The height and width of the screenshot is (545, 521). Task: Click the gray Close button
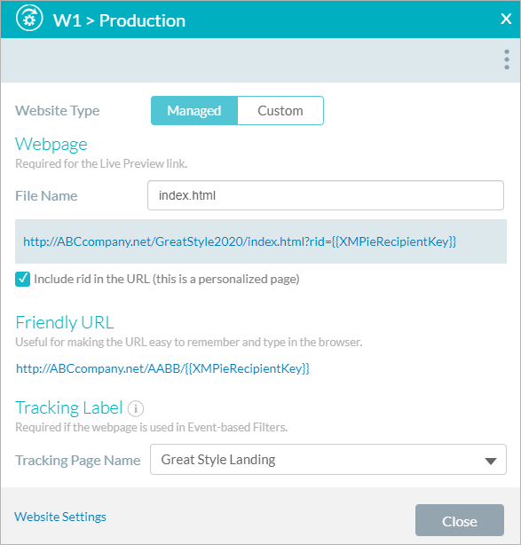tap(460, 520)
